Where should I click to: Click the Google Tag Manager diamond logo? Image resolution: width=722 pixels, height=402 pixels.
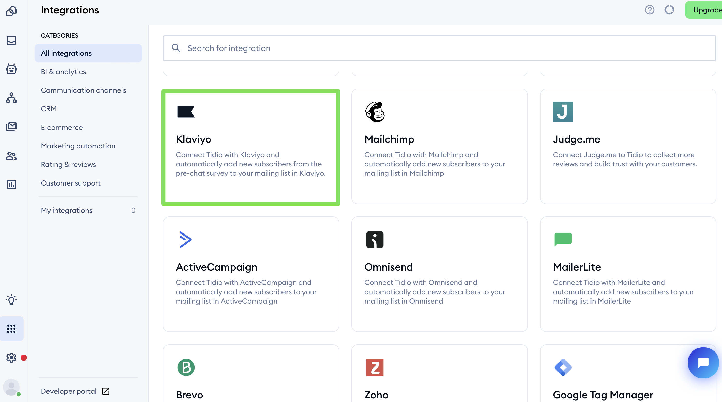pos(563,367)
